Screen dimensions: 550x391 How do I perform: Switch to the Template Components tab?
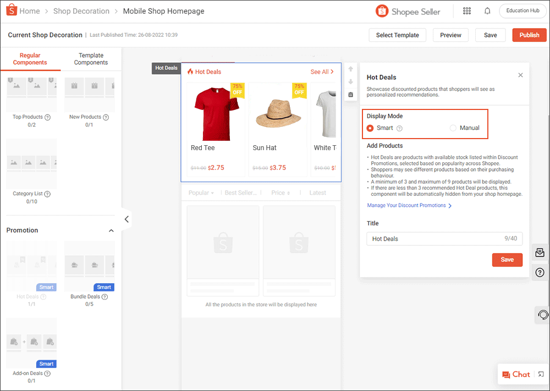91,59
